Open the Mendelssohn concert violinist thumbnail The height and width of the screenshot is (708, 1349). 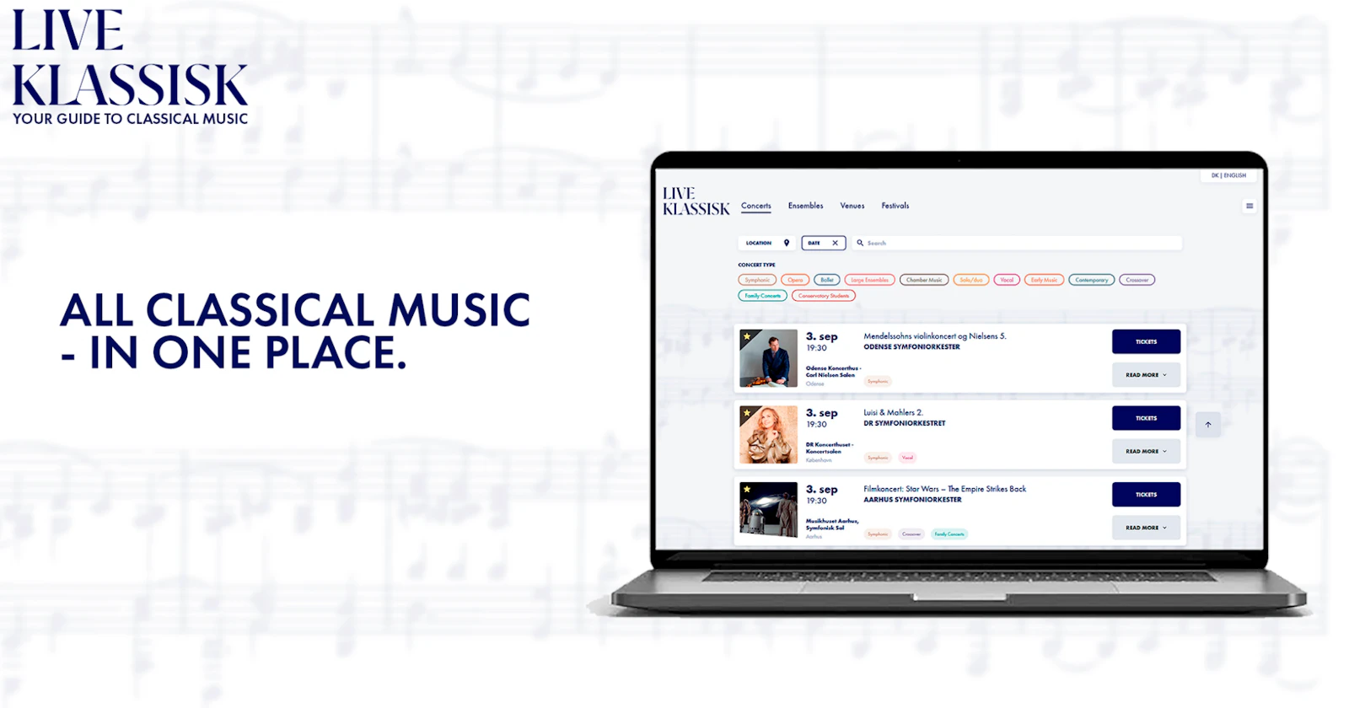768,358
